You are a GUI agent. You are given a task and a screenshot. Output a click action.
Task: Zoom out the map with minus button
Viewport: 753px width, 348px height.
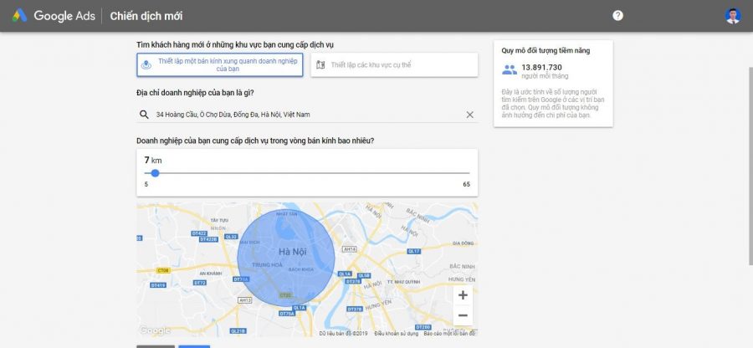tap(463, 315)
